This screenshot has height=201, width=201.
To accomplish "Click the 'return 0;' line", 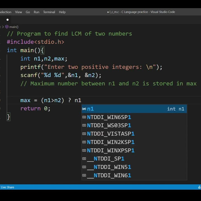I will (x=35, y=109).
